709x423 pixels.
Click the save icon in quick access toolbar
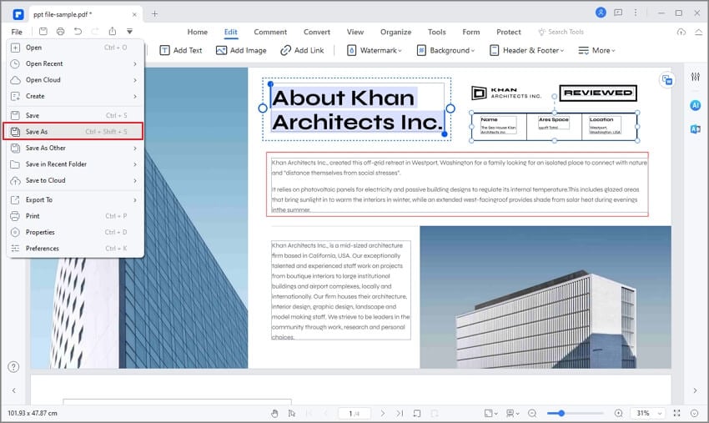tap(43, 31)
